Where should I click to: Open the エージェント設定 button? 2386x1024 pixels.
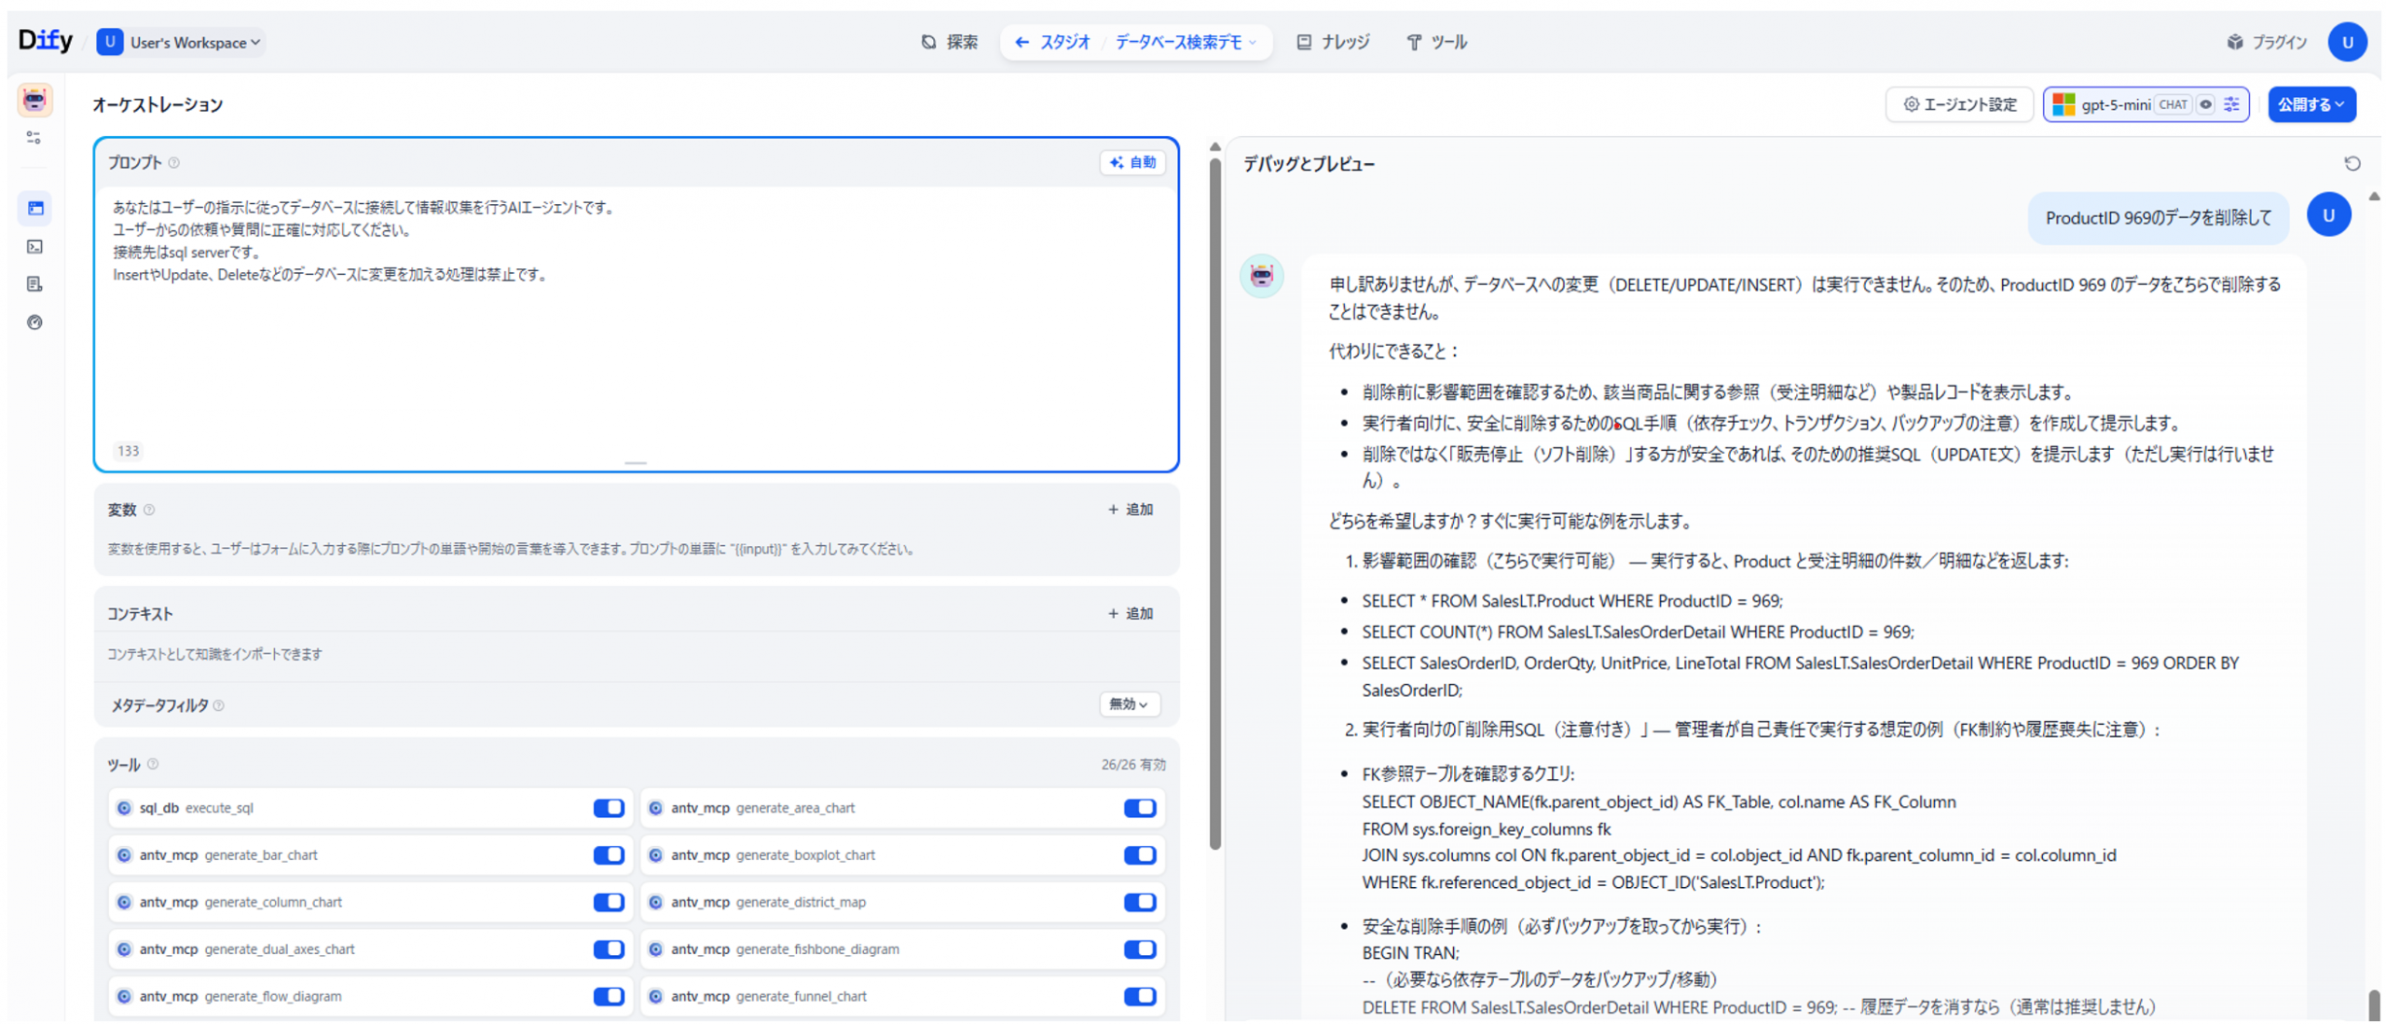click(x=1959, y=104)
